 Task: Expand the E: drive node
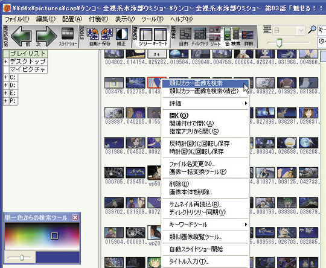(6, 93)
